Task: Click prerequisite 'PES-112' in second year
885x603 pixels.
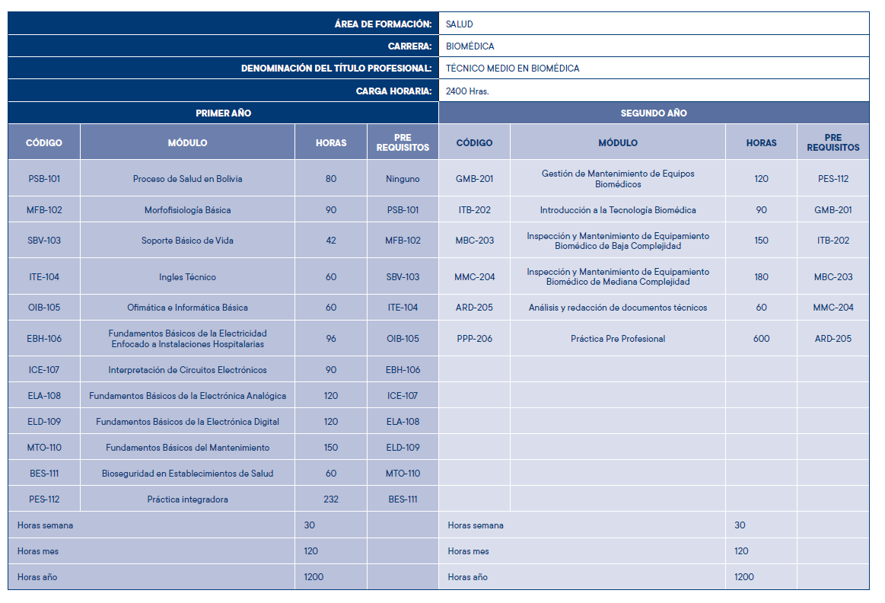Action: 833,178
